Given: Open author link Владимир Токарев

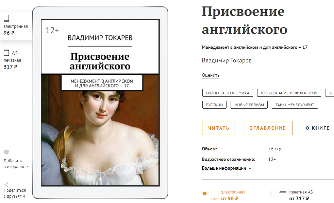Looking at the screenshot, I should pos(227,60).
